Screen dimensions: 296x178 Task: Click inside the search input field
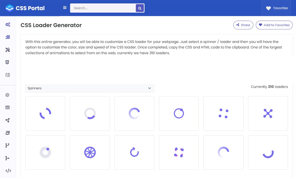(104, 8)
